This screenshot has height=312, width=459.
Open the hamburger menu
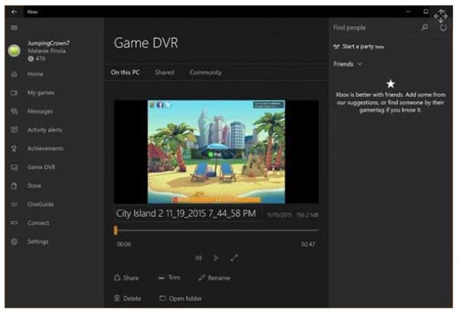point(14,28)
